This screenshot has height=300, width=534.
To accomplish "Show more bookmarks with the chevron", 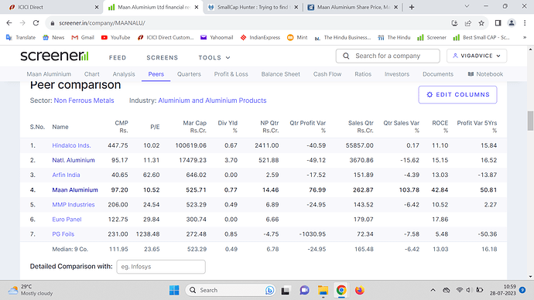I will point(525,37).
